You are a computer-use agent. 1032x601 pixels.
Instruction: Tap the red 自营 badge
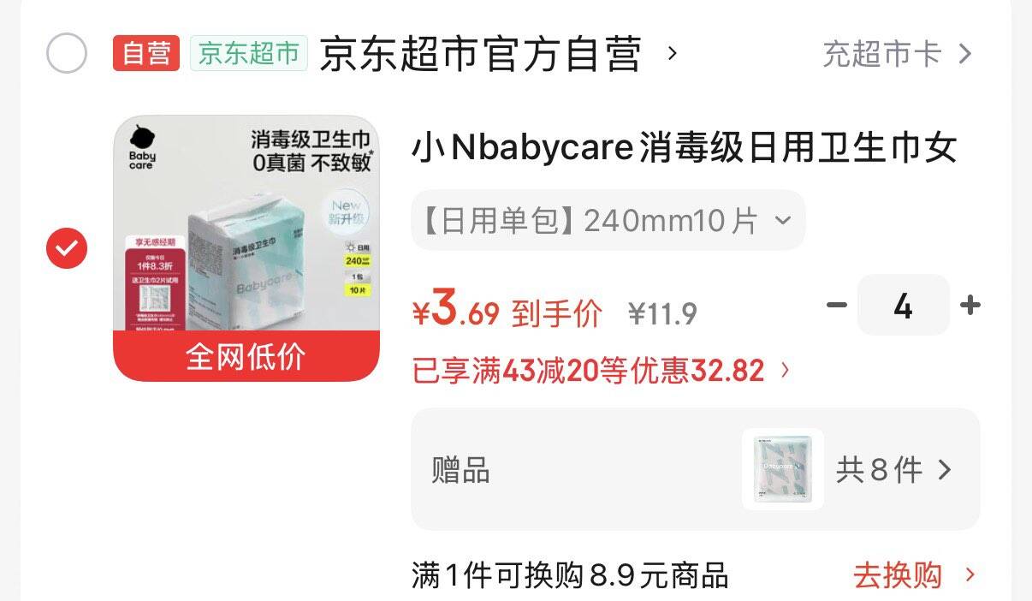[146, 53]
